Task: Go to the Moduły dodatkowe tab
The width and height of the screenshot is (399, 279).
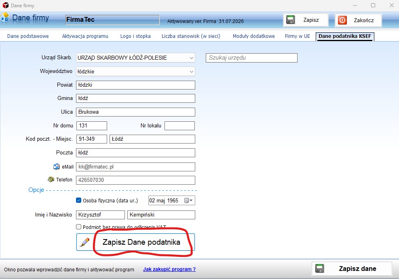Action: point(253,36)
